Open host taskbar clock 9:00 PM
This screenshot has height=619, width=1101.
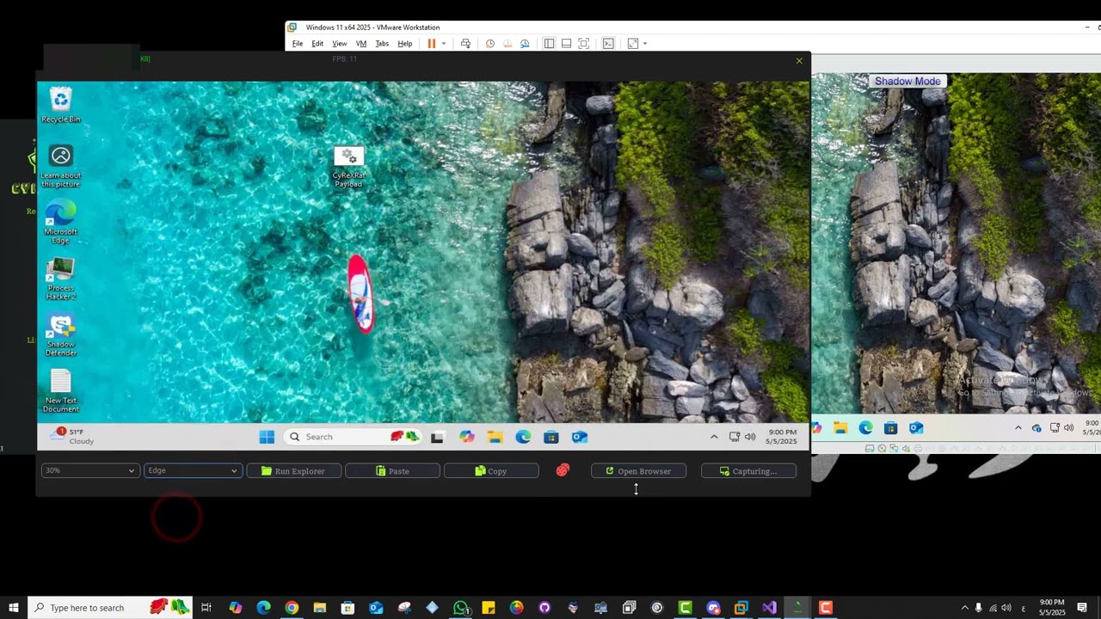[x=1052, y=608]
